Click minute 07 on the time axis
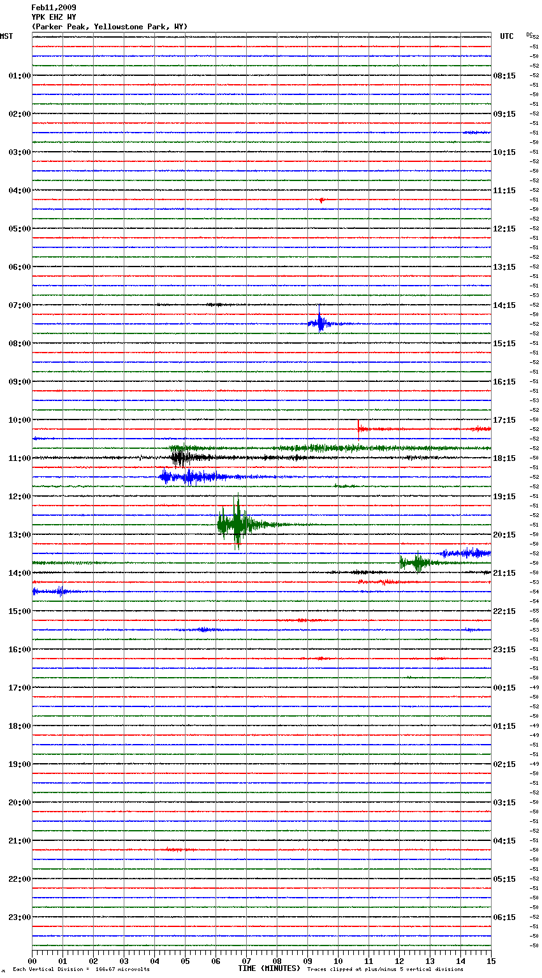Image resolution: width=542 pixels, height=978 pixels. (x=246, y=961)
